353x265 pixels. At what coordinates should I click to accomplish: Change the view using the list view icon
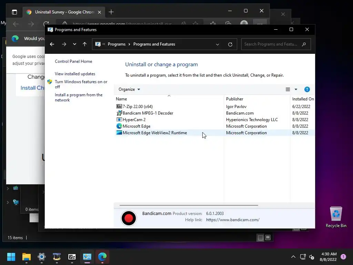(288, 89)
